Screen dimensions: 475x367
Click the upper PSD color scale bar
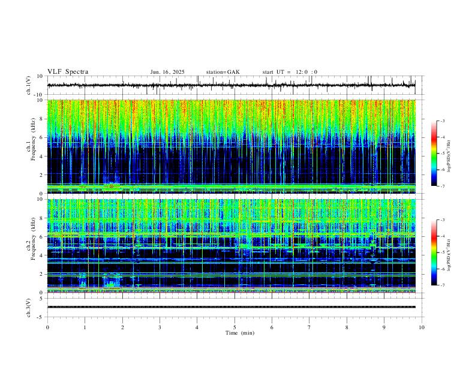tap(434, 154)
